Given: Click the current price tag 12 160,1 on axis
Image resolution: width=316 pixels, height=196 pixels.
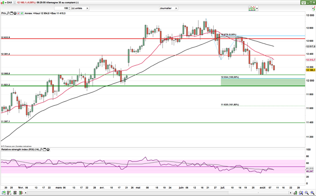Looking at the screenshot, I should 310,70.
